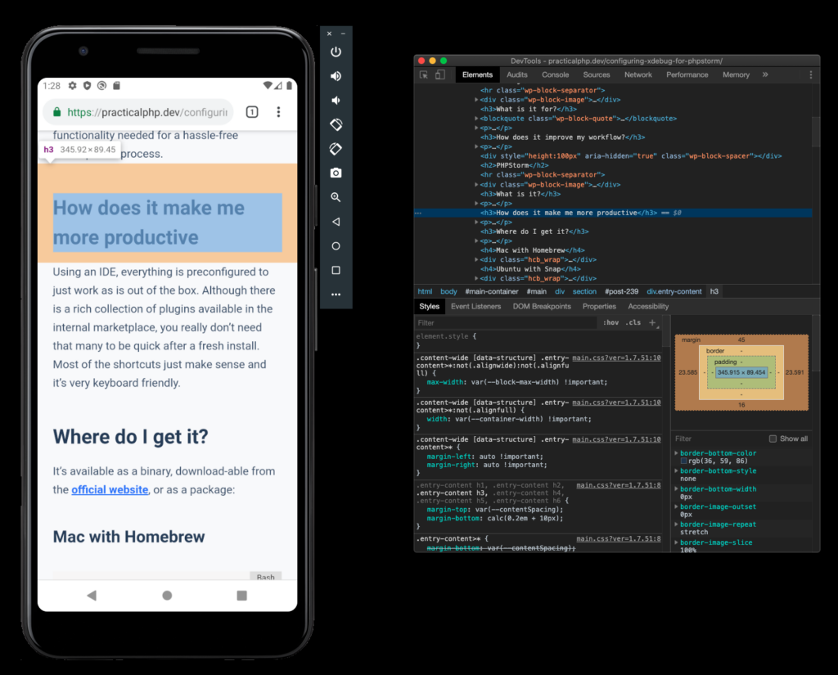Toggle the :hov element state panel
The image size is (838, 675).
coord(610,322)
